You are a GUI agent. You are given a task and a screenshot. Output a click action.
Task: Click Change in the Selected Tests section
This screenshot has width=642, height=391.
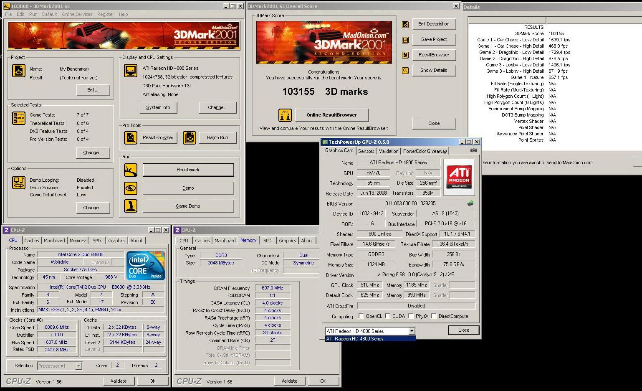point(93,152)
